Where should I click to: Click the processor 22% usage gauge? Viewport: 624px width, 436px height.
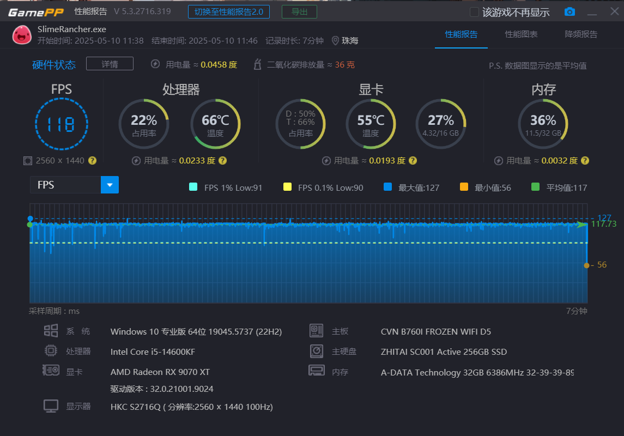144,124
